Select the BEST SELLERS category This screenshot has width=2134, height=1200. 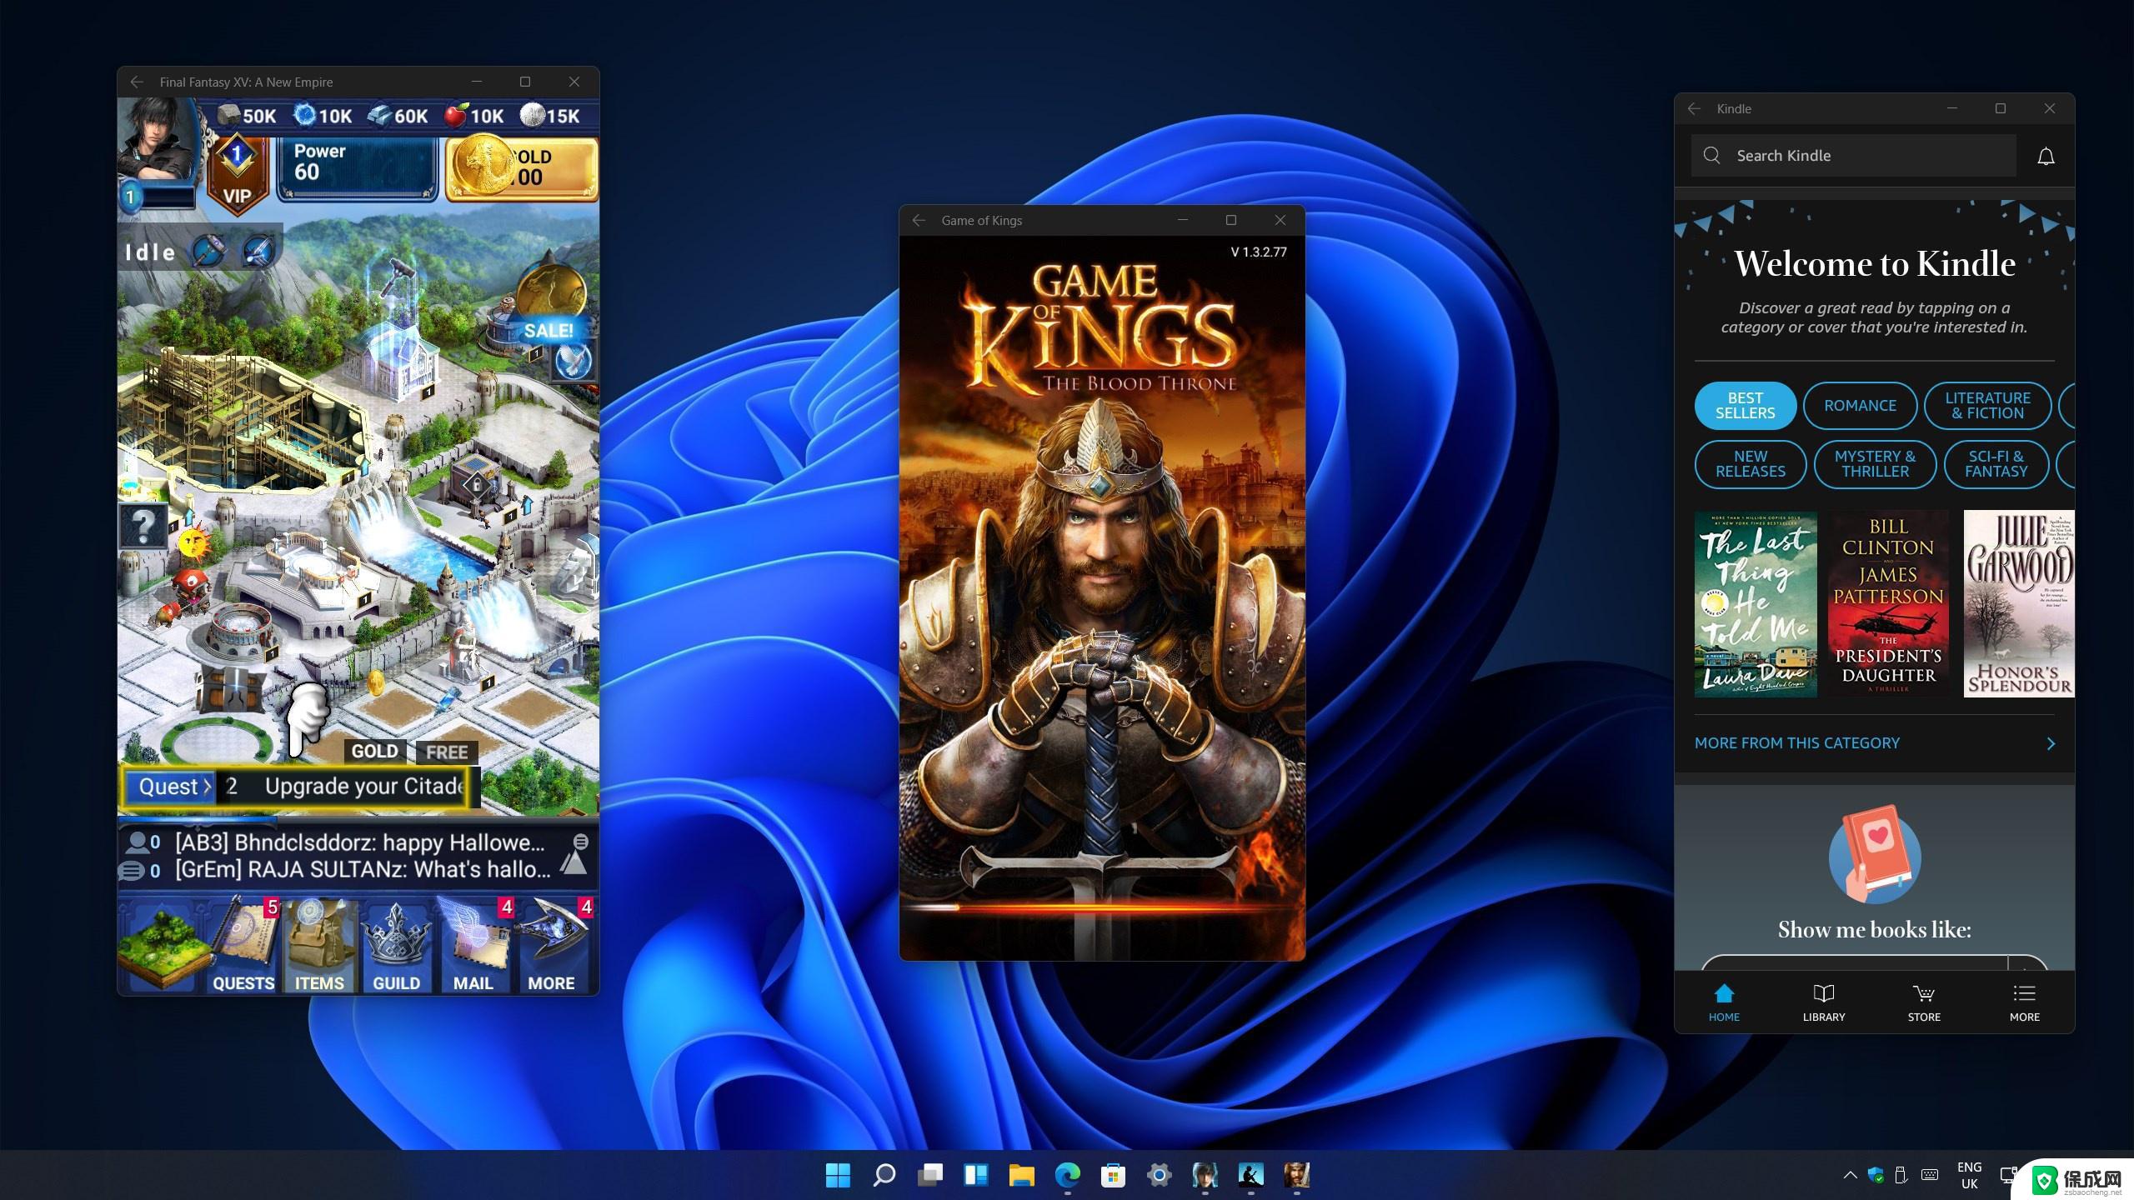tap(1745, 406)
